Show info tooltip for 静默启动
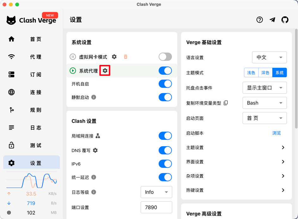298x219 pixels. (x=94, y=97)
